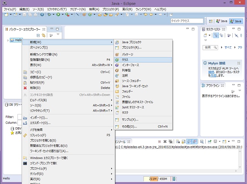Click the red 削除 delete icon
The height and width of the screenshot is (184, 247).
pos(25,88)
